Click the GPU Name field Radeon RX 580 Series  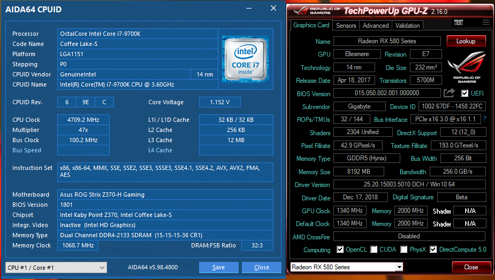387,41
